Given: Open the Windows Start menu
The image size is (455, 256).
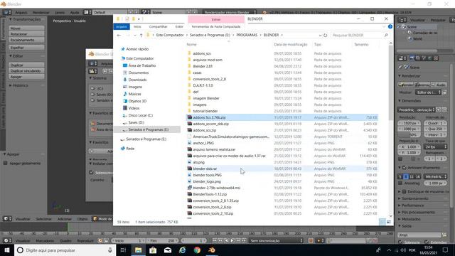Looking at the screenshot, I should point(7,250).
